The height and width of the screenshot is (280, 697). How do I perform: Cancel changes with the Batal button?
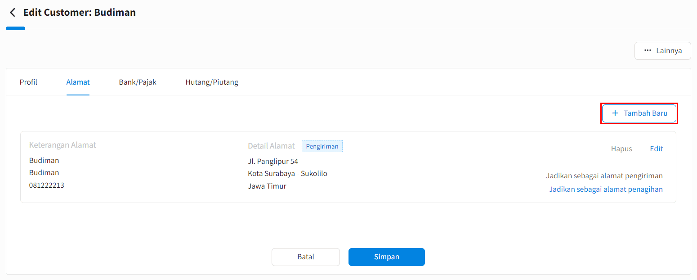point(306,257)
